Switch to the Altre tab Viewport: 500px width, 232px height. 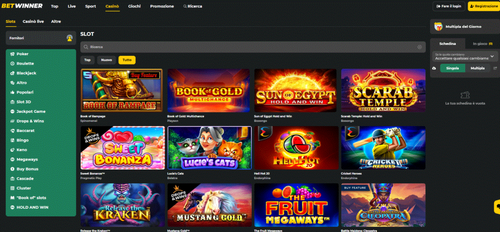(56, 22)
